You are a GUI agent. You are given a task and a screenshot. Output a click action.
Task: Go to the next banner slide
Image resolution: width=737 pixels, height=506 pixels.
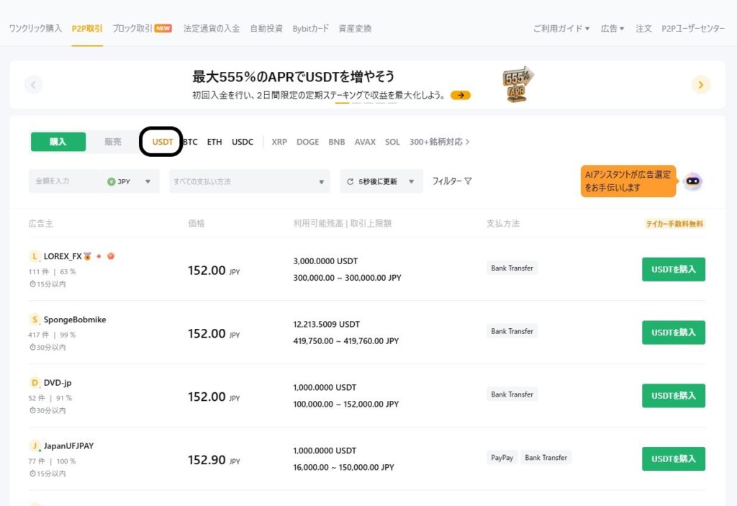[x=701, y=85]
